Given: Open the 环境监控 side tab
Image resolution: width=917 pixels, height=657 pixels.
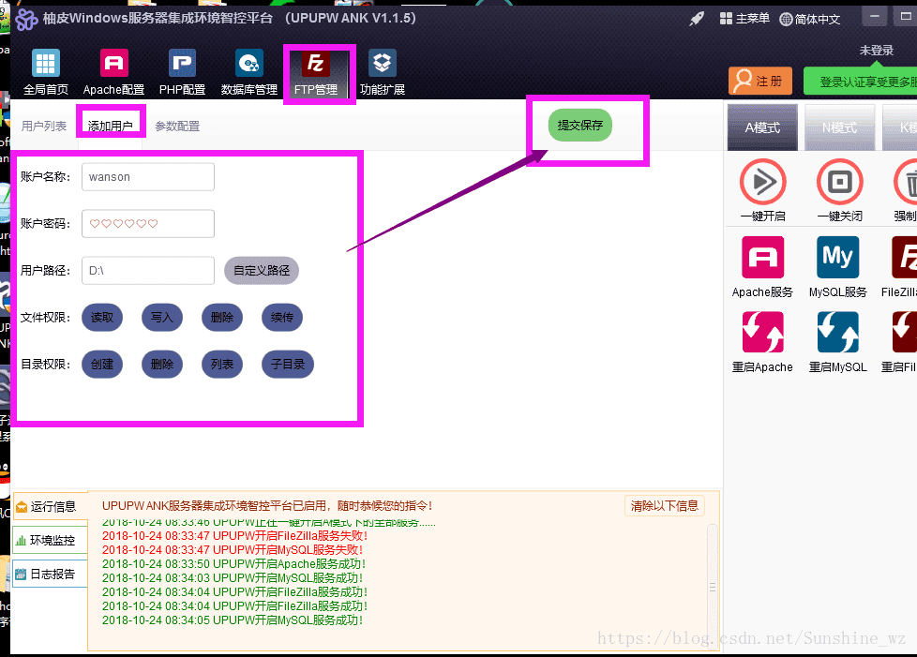Looking at the screenshot, I should tap(50, 541).
